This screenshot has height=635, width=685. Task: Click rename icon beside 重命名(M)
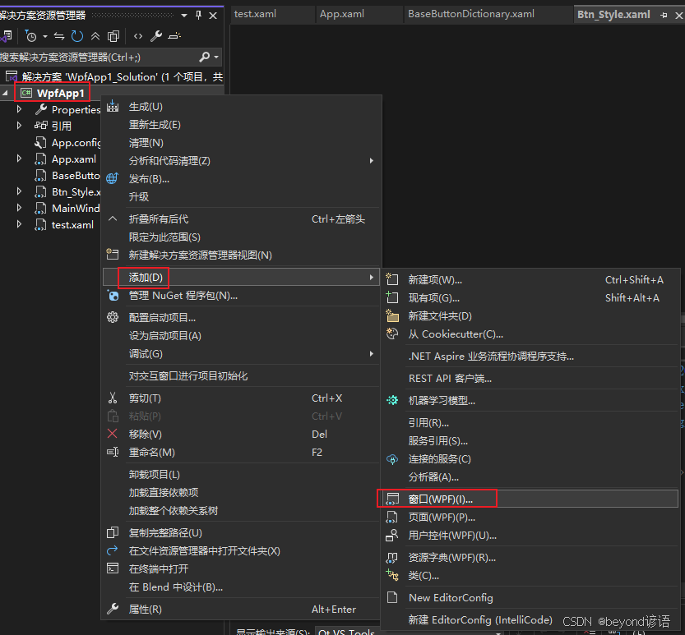[x=113, y=452]
